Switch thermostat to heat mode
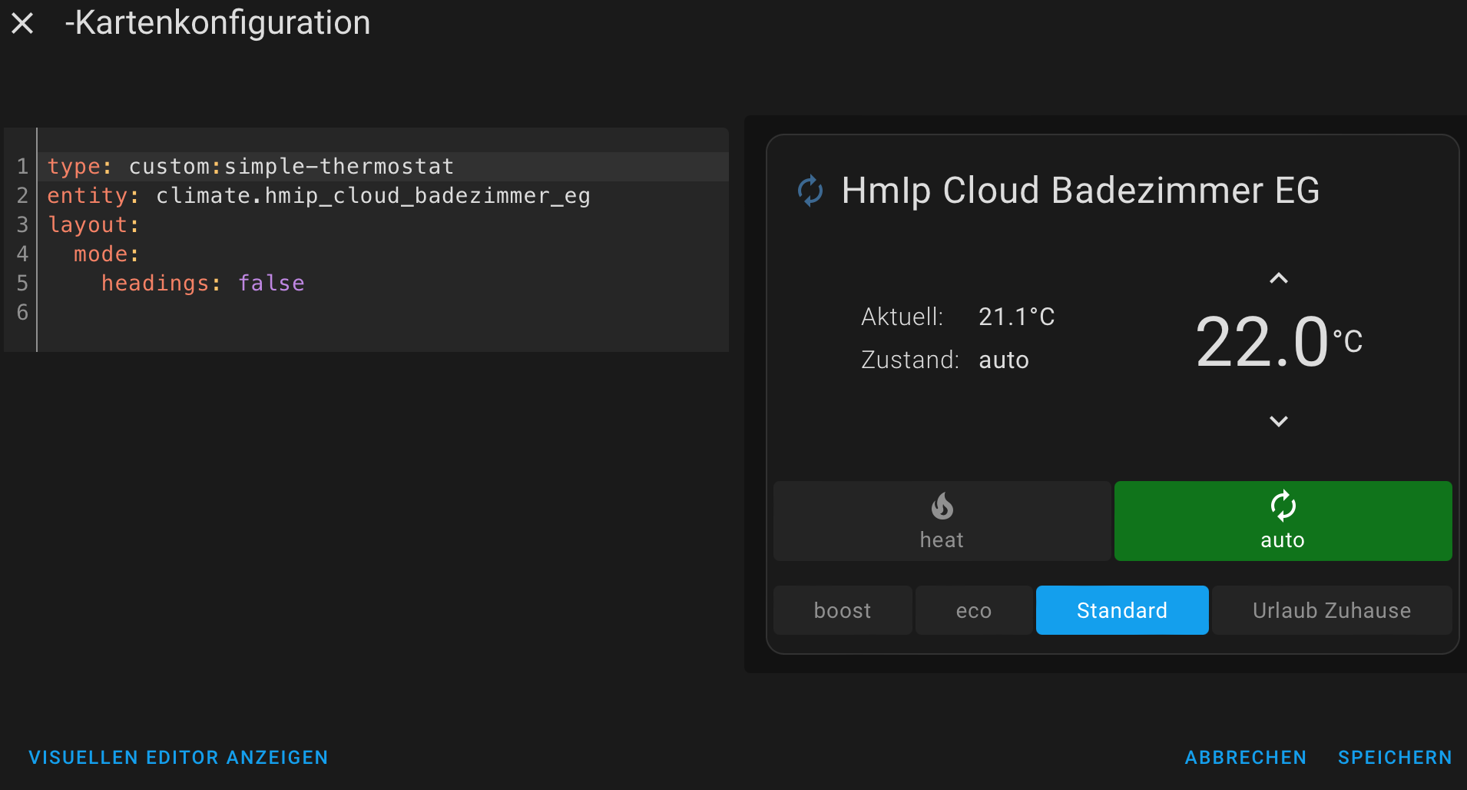 pos(942,522)
